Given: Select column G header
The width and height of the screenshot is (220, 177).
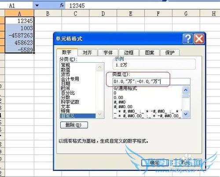Looking at the screenshot, I should [x=186, y=14].
